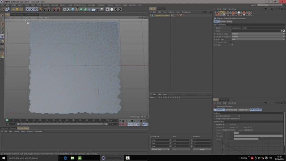Screen dimensions: 286x161
Task: Click the layer picker icon beside the Layer field
Action: pos(284,31)
